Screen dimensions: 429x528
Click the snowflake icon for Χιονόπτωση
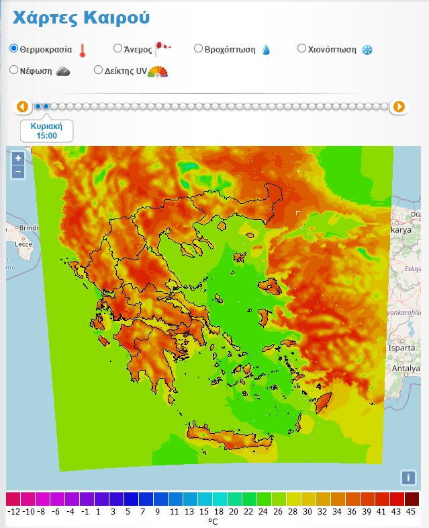coord(367,50)
